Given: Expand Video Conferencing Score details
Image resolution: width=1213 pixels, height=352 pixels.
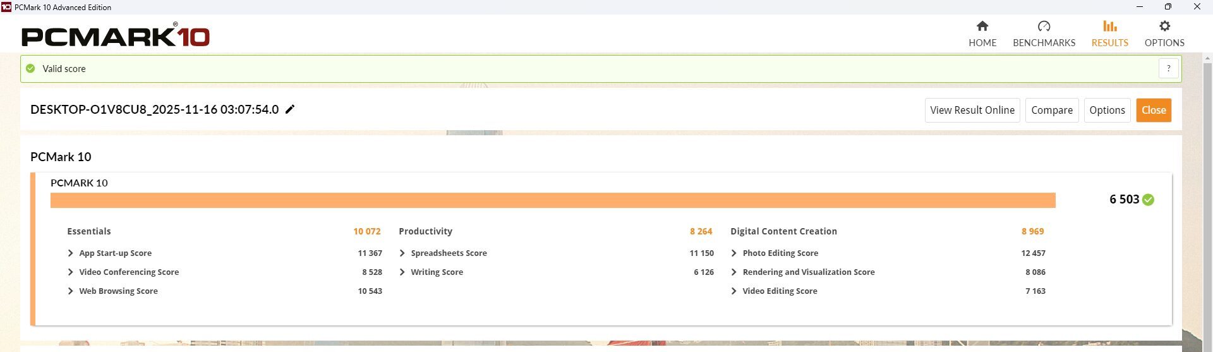Looking at the screenshot, I should point(70,272).
